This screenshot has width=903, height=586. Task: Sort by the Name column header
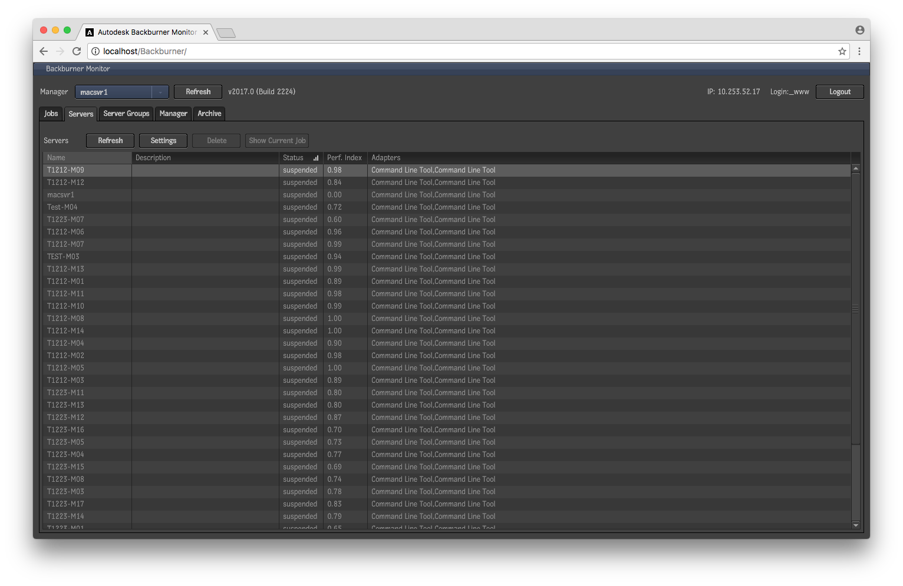click(87, 158)
